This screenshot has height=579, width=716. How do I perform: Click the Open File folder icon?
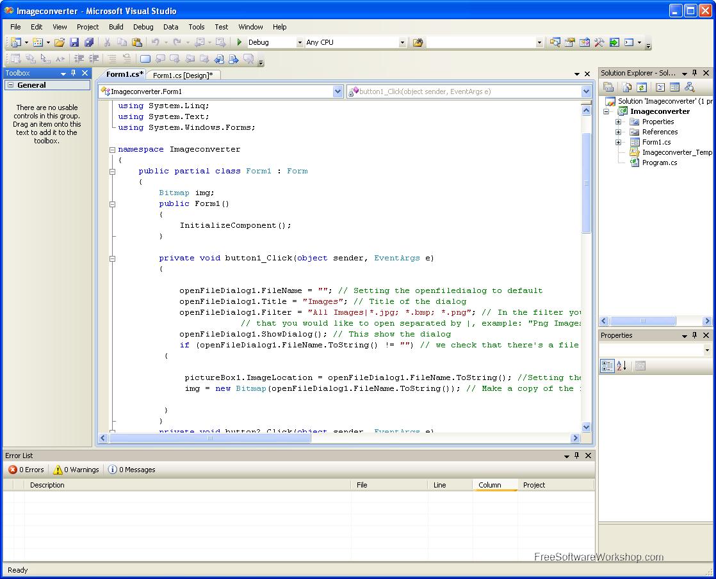coord(60,42)
